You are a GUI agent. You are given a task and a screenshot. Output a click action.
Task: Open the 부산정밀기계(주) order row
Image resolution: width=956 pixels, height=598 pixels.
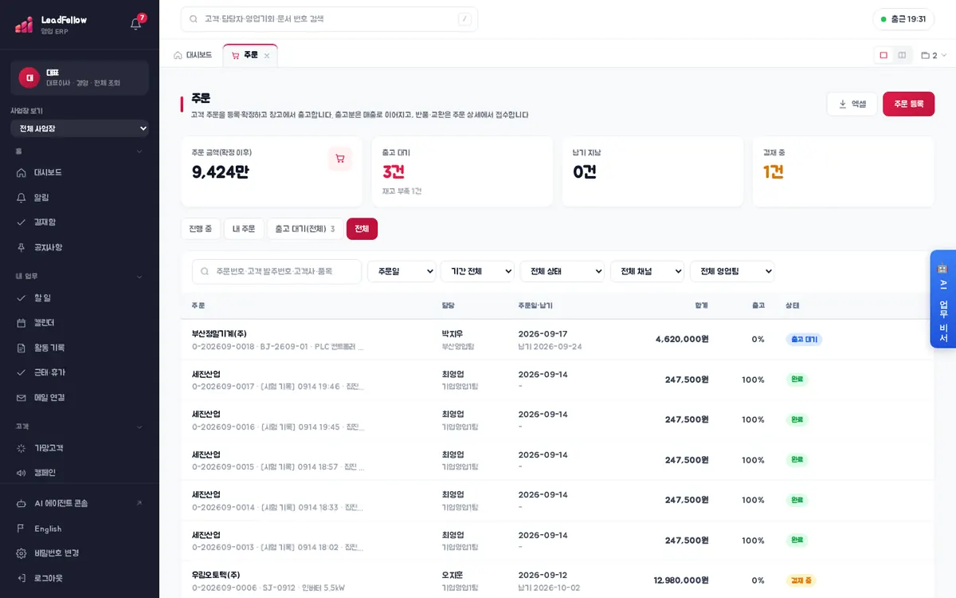pyautogui.click(x=557, y=340)
